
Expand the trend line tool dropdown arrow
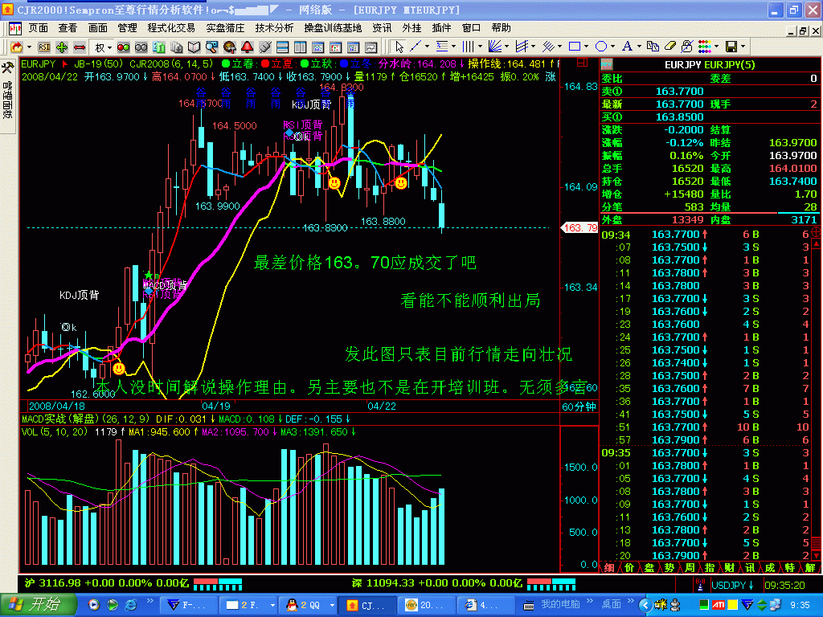(427, 47)
